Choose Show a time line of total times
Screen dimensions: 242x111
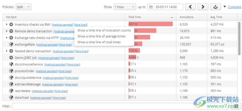pos(99,42)
